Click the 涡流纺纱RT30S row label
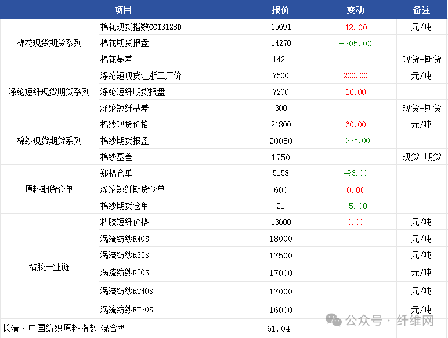 coord(127,310)
